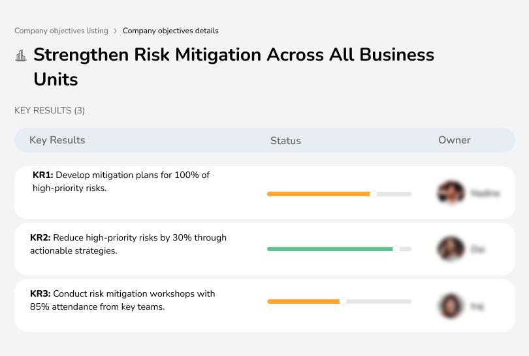Open KR3 conduct risk mitigation workshops text

[x=123, y=300]
